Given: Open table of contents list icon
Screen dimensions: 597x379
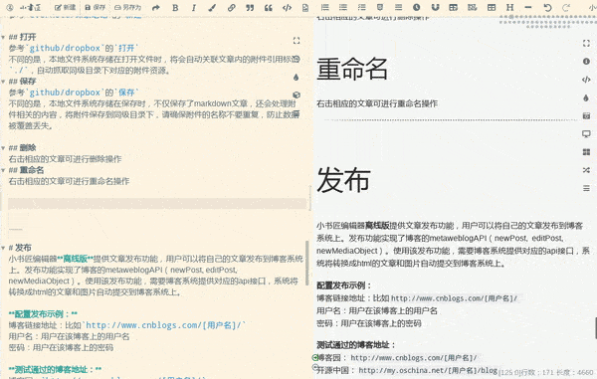Looking at the screenshot, I should [x=586, y=188].
